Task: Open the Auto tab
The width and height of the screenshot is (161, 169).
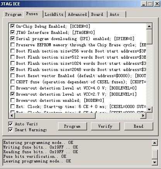Action: point(116,14)
